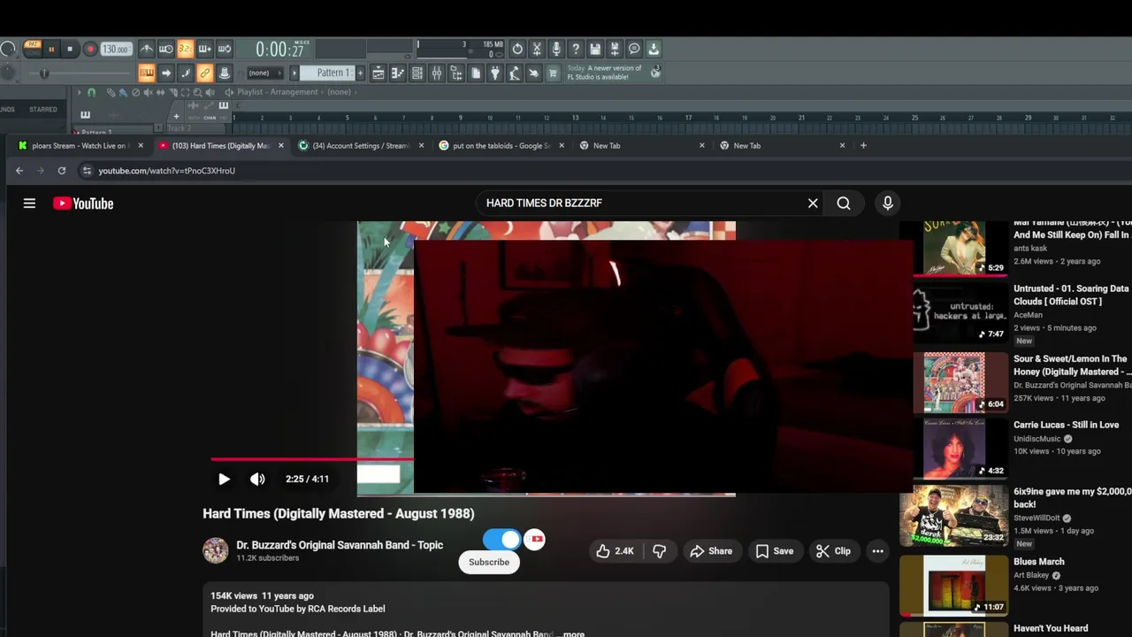The width and height of the screenshot is (1132, 637).
Task: Add a new pattern with the plus button
Action: tap(360, 73)
